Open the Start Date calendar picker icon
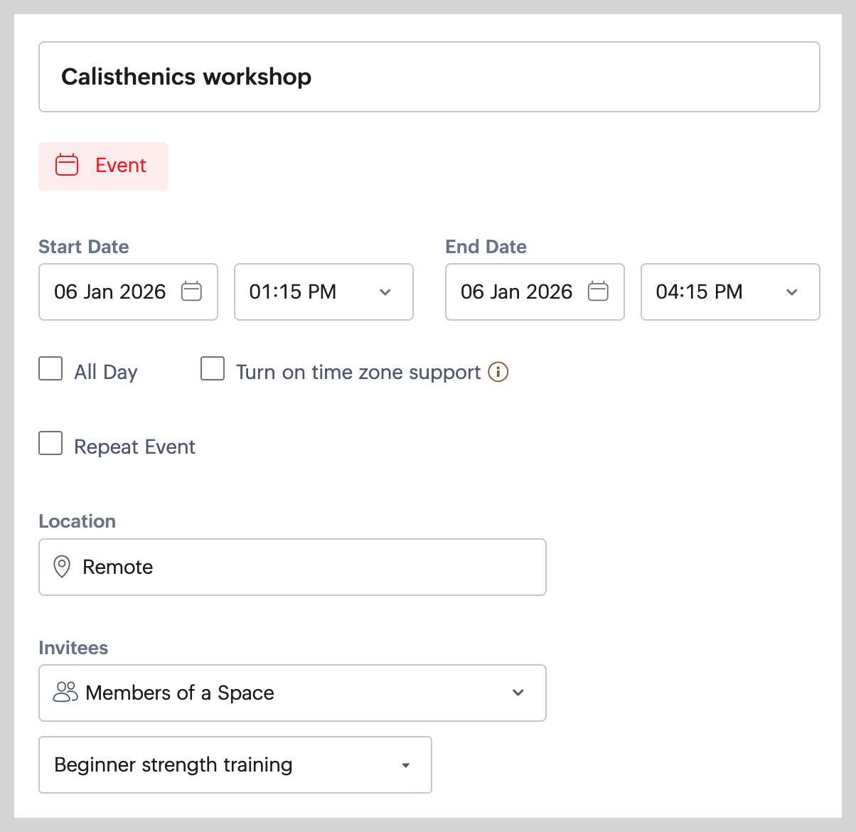This screenshot has width=856, height=832. coord(191,292)
